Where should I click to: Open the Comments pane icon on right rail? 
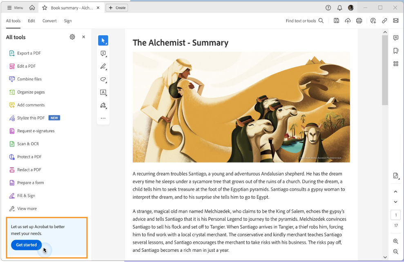tap(396, 38)
